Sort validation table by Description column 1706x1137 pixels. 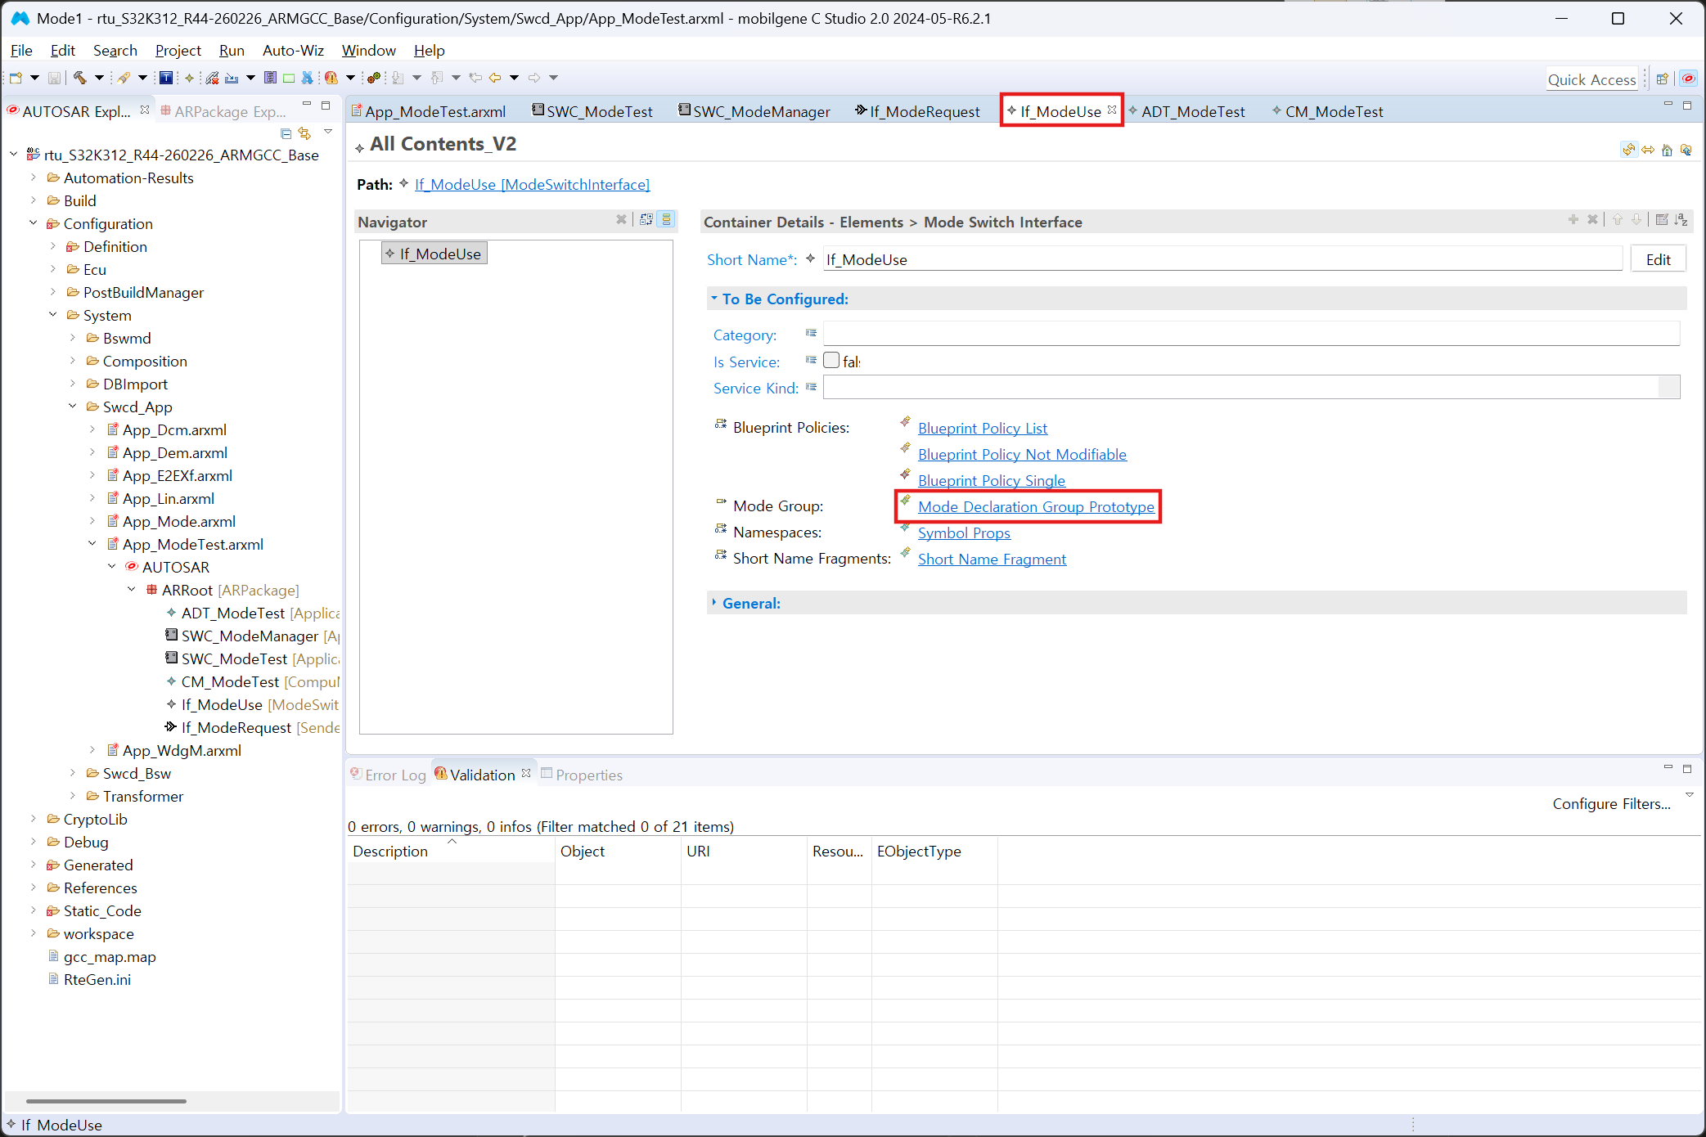(x=451, y=851)
